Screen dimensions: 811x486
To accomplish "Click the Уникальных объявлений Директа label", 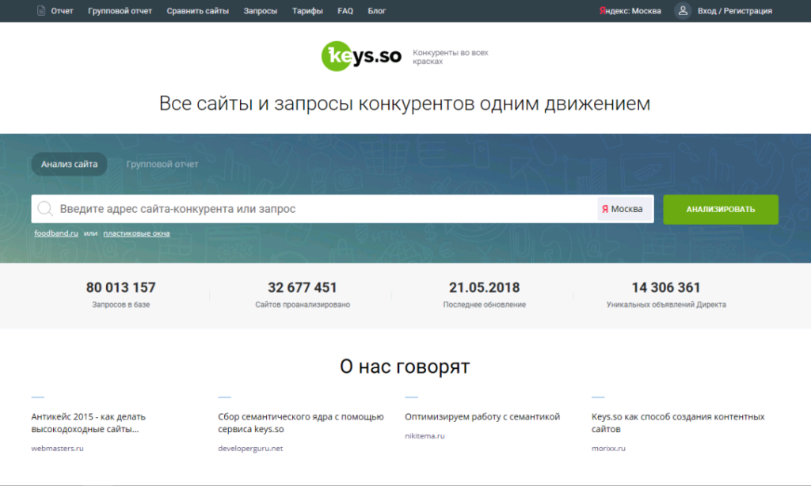I will click(x=666, y=305).
